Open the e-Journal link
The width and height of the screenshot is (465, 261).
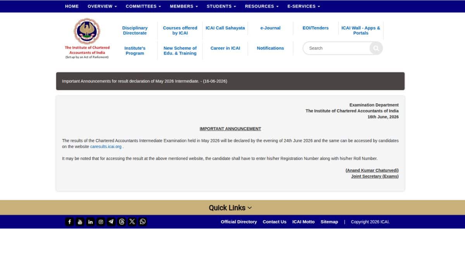click(x=270, y=28)
